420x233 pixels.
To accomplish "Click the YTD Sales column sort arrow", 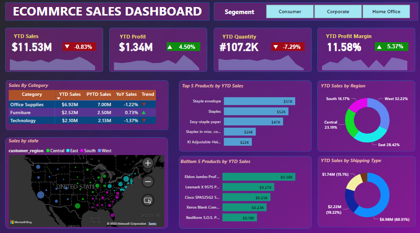I will click(x=58, y=98).
